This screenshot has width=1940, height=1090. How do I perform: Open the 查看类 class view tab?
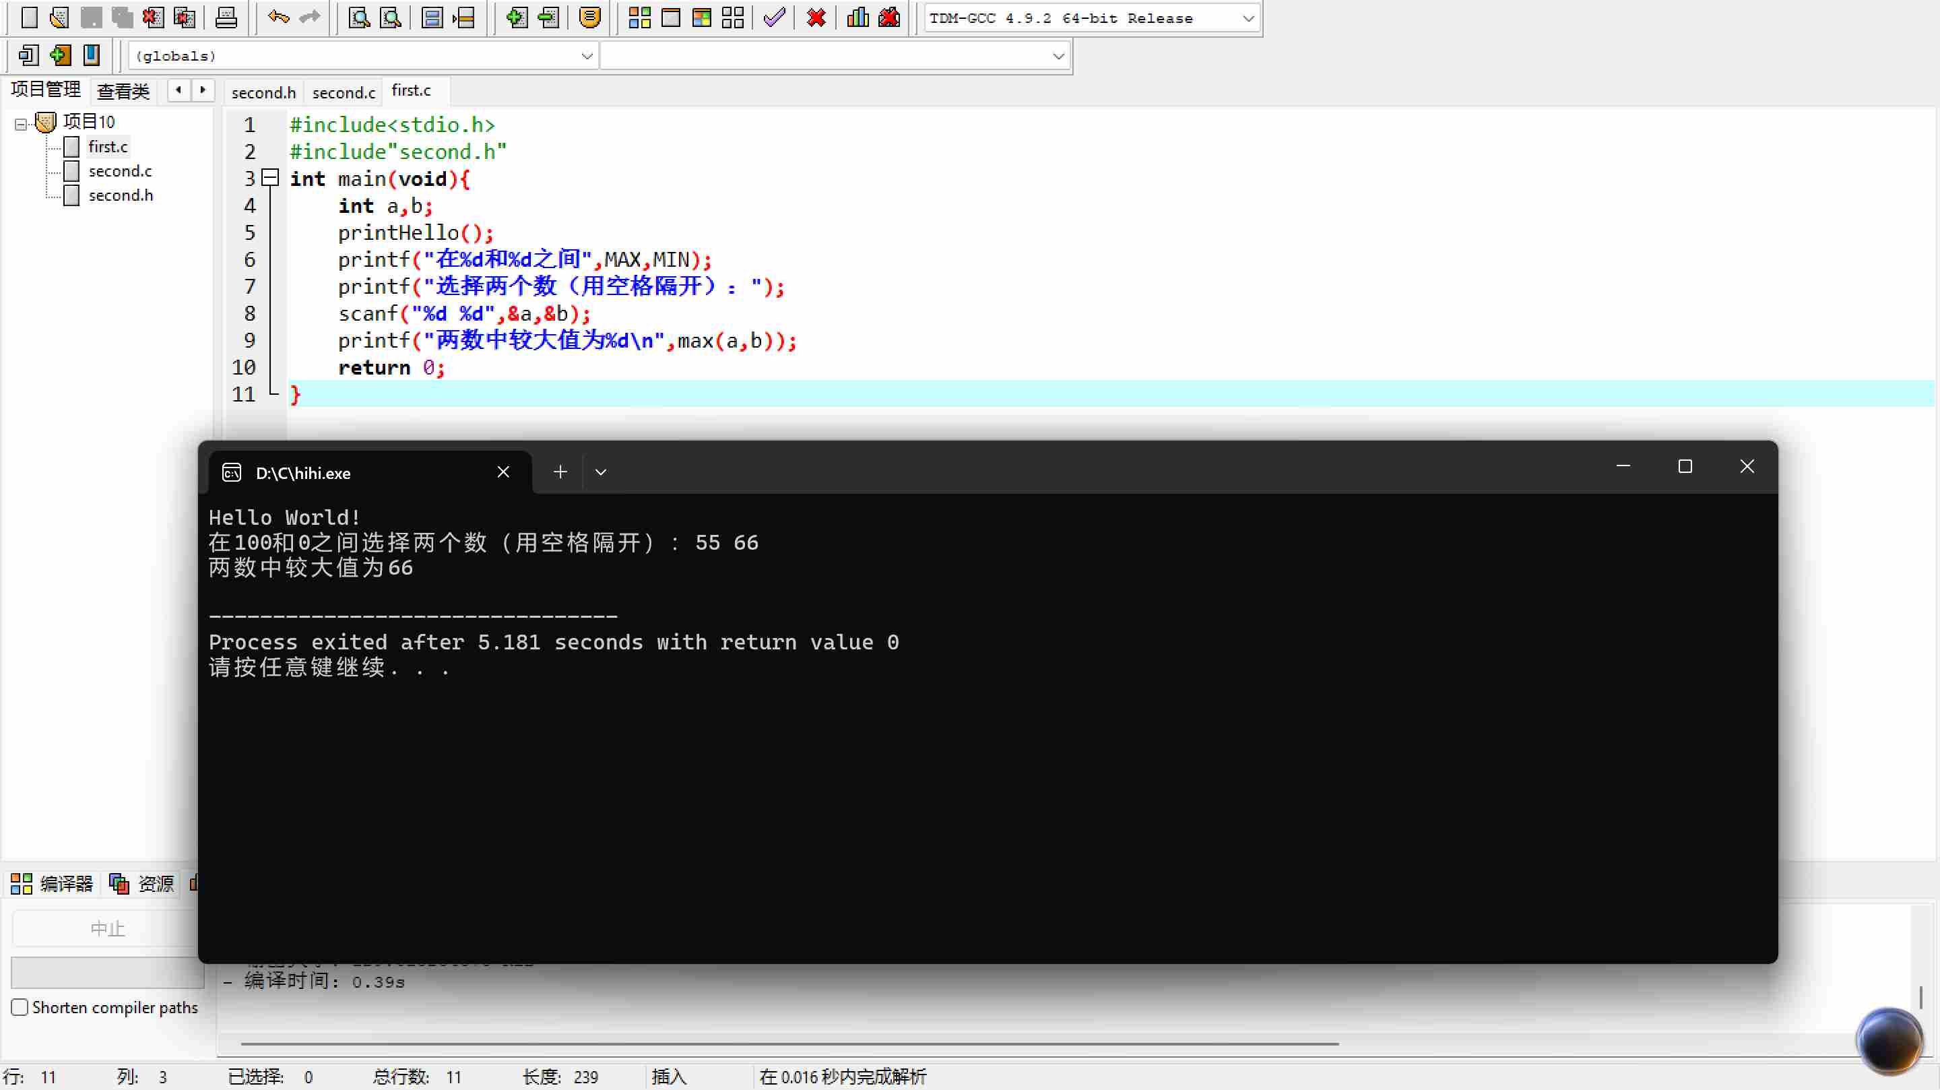coord(123,91)
